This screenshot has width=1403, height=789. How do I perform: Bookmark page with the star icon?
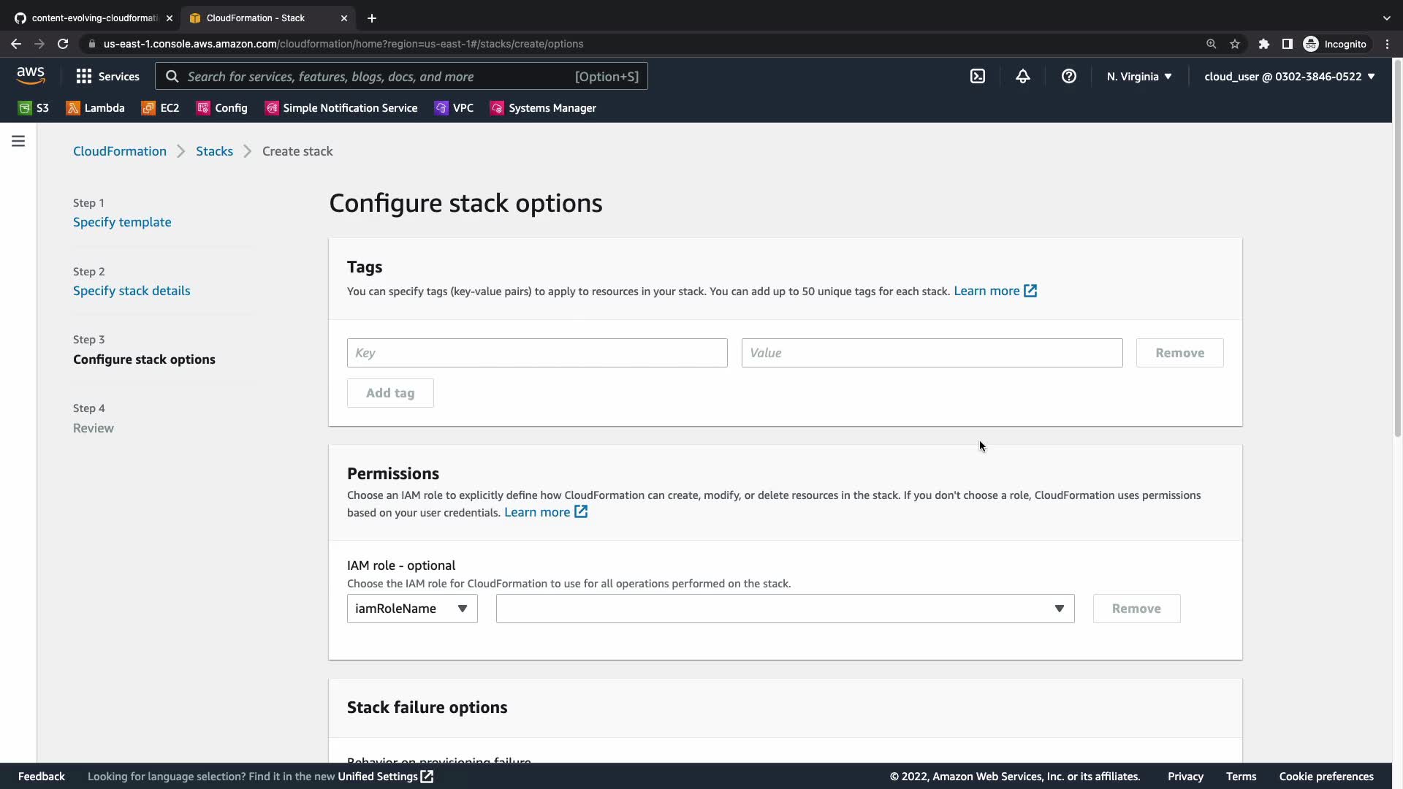(1234, 44)
